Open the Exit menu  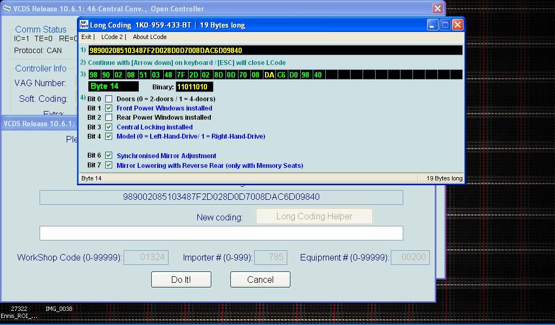coord(86,37)
